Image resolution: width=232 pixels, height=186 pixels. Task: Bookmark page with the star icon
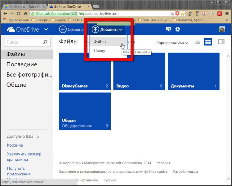[183, 14]
